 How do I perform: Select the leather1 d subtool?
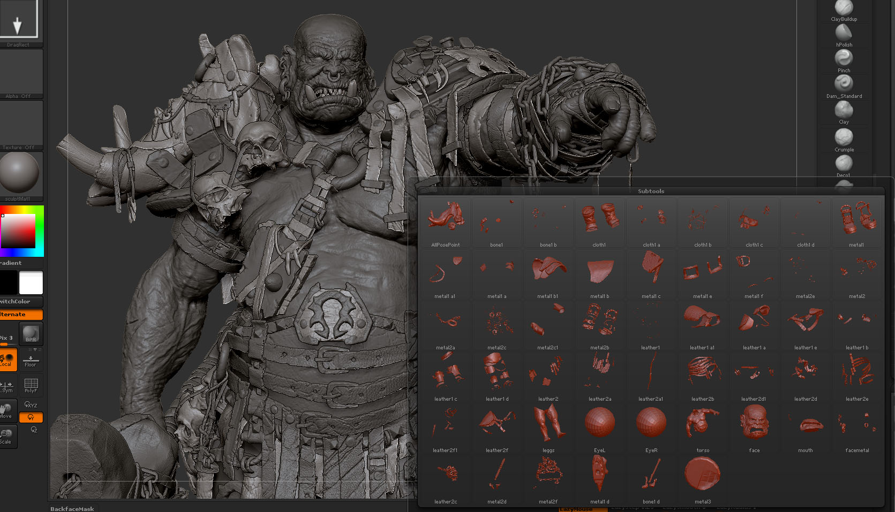pos(497,377)
